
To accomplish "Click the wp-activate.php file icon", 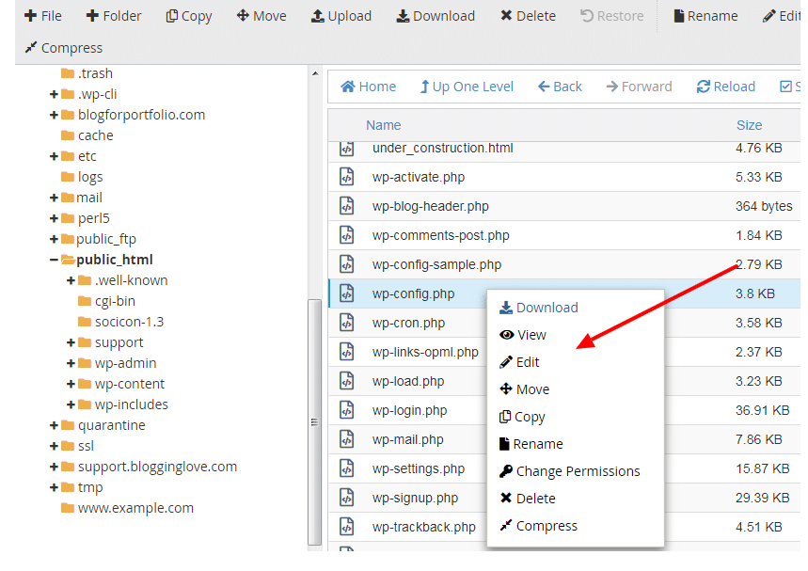I will point(347,177).
